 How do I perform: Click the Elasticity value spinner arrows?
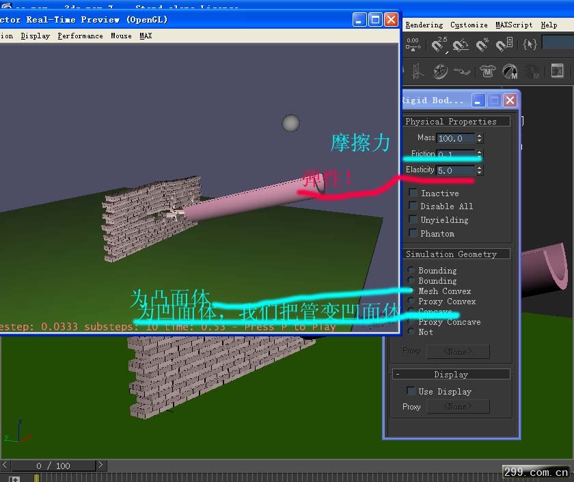tap(479, 170)
